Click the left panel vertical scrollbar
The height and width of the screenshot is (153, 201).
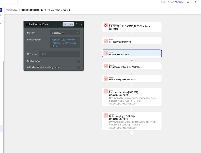coord(4,107)
